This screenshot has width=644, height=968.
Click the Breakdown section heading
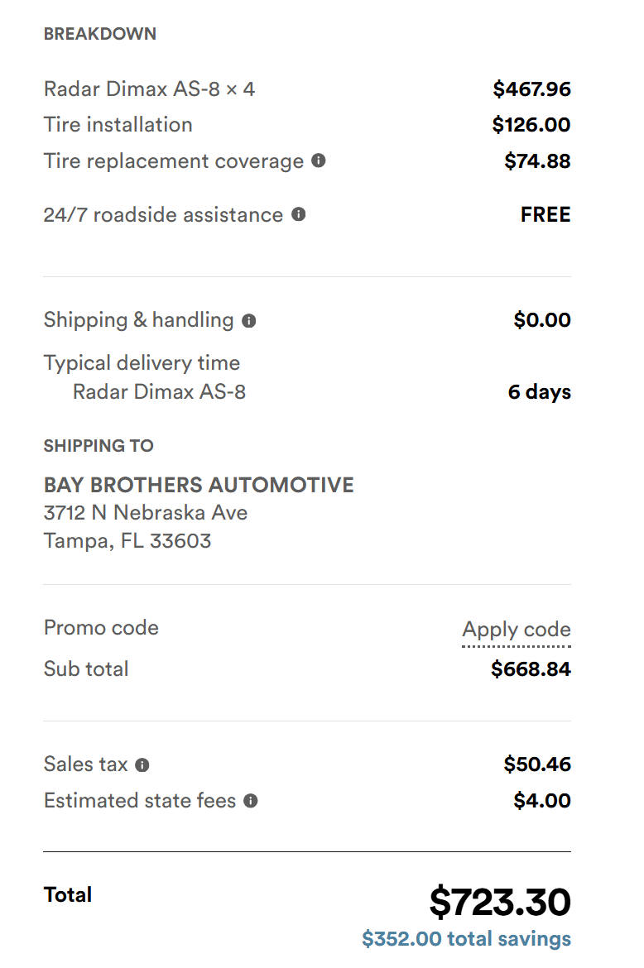coord(100,34)
